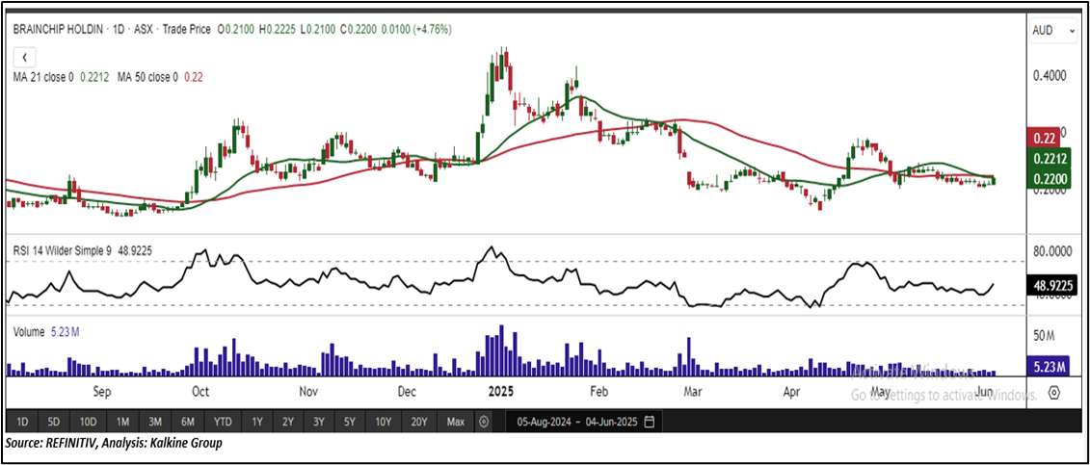Viewport: 1090px width, 465px height.
Task: Open the range settings gear beside Max
Action: click(484, 422)
